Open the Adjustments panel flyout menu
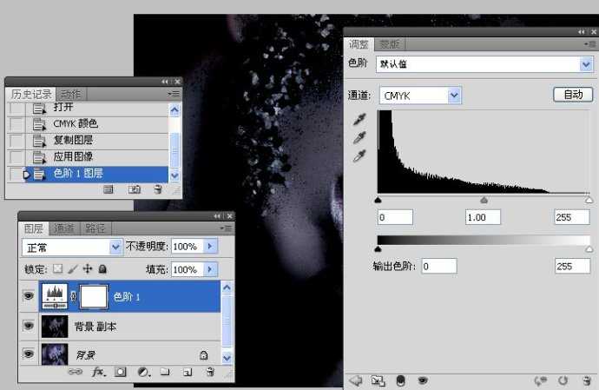The width and height of the screenshot is (599, 390). click(x=589, y=45)
